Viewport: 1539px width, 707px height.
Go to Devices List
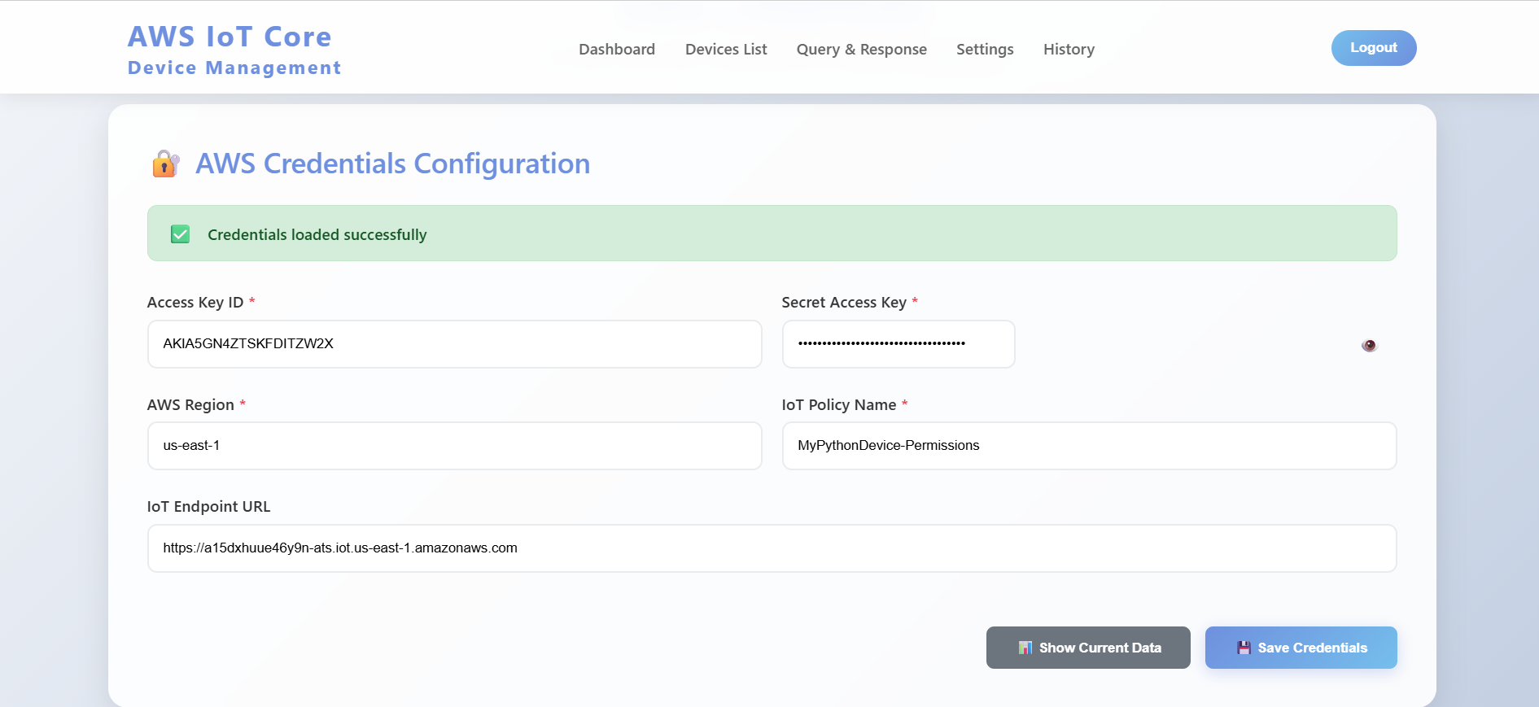coord(726,50)
